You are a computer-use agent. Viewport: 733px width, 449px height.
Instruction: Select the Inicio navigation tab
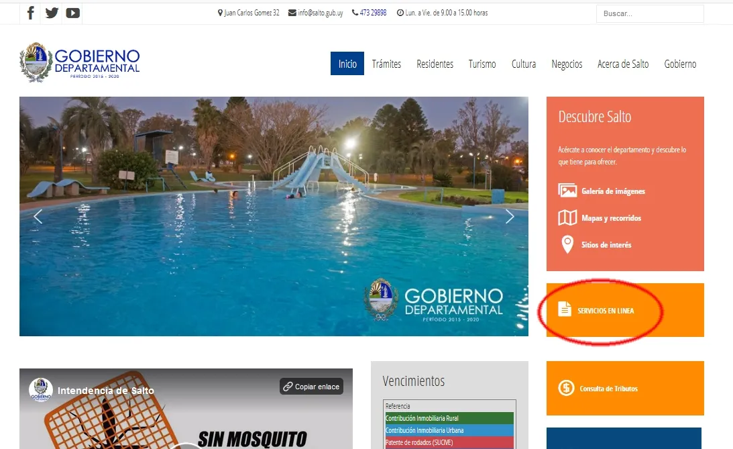pos(347,64)
